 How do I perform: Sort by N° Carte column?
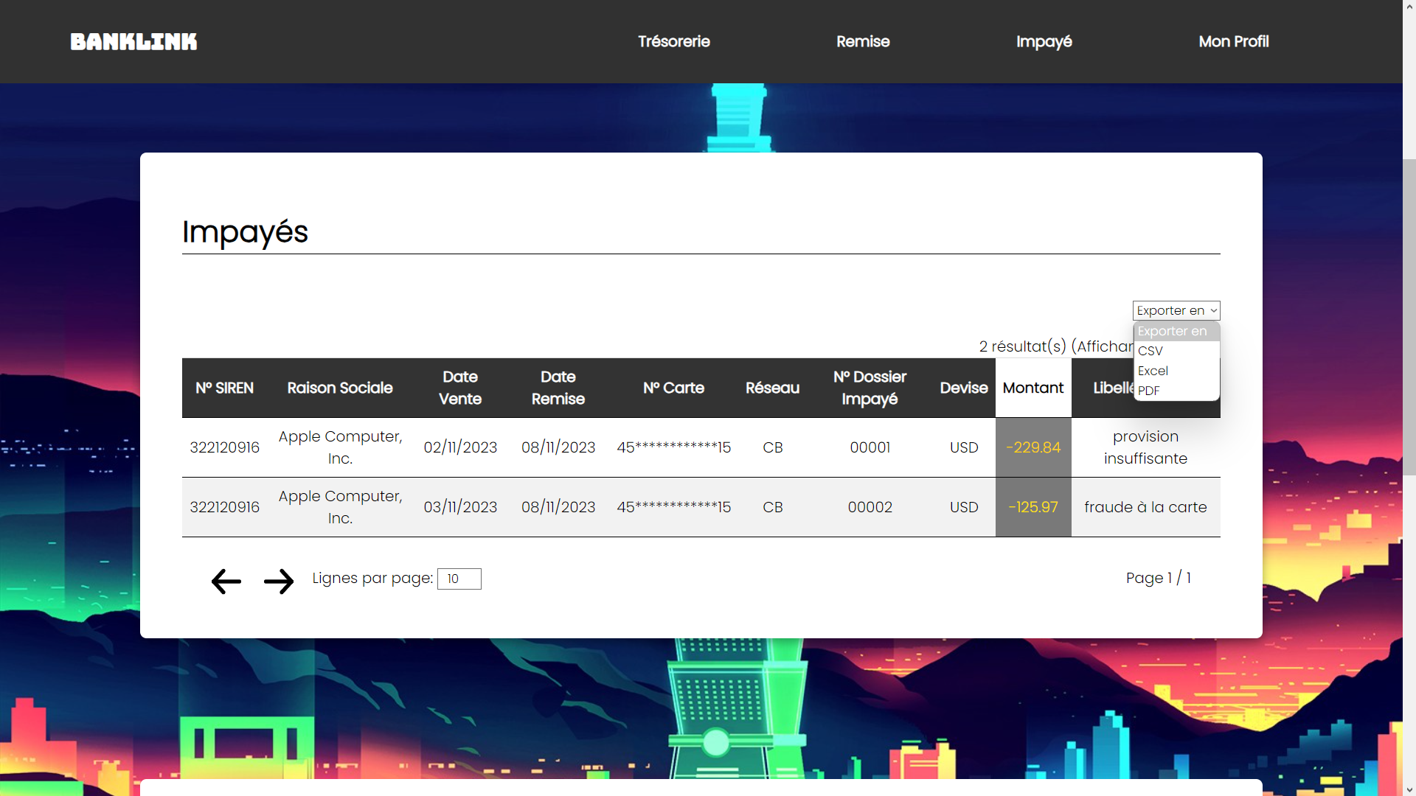click(x=673, y=388)
